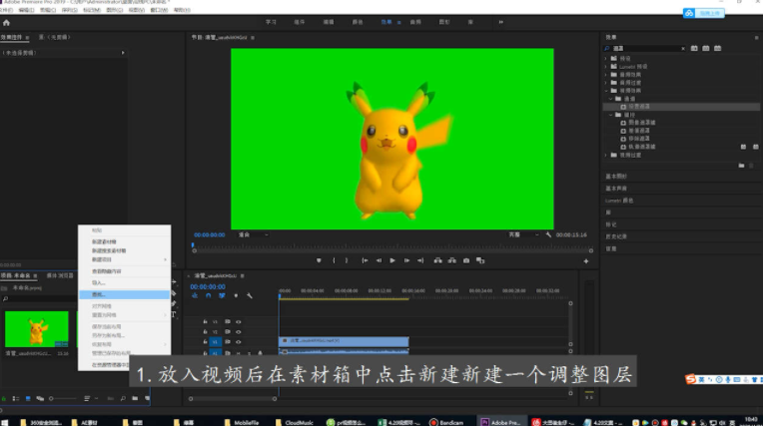Click the Lift button
Image resolution: width=763 pixels, height=426 pixels.
point(438,260)
